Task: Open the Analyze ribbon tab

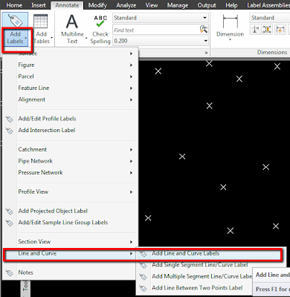Action: coord(126,5)
